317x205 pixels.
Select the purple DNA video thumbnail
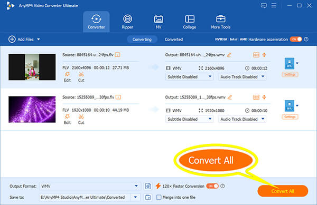32,109
